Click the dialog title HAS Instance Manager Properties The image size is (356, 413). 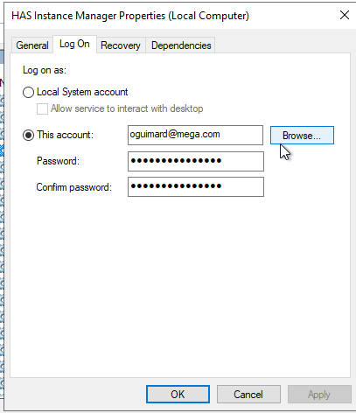coord(130,16)
